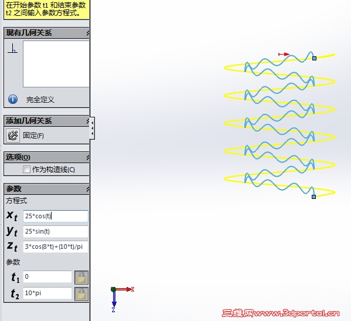
Task: Select the curve's upper endpoint square
Action: pos(314,58)
